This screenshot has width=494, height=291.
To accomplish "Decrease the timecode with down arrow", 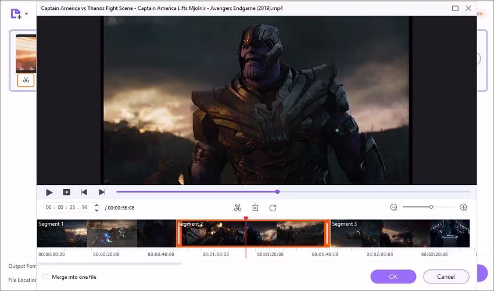I will 96,210.
